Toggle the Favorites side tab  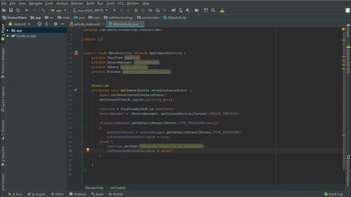[x=3, y=156]
